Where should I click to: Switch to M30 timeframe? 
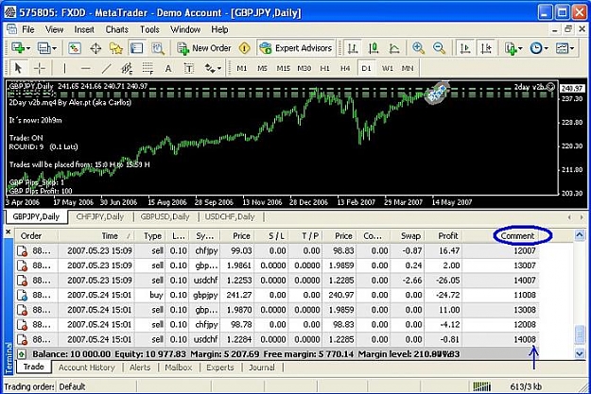pyautogui.click(x=304, y=69)
